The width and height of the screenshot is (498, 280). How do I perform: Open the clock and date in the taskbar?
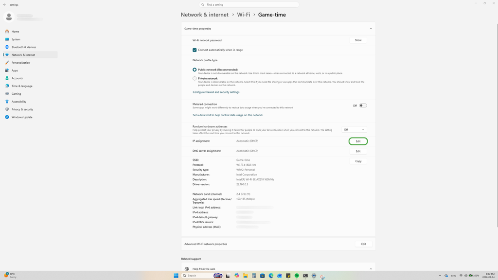[488, 276]
